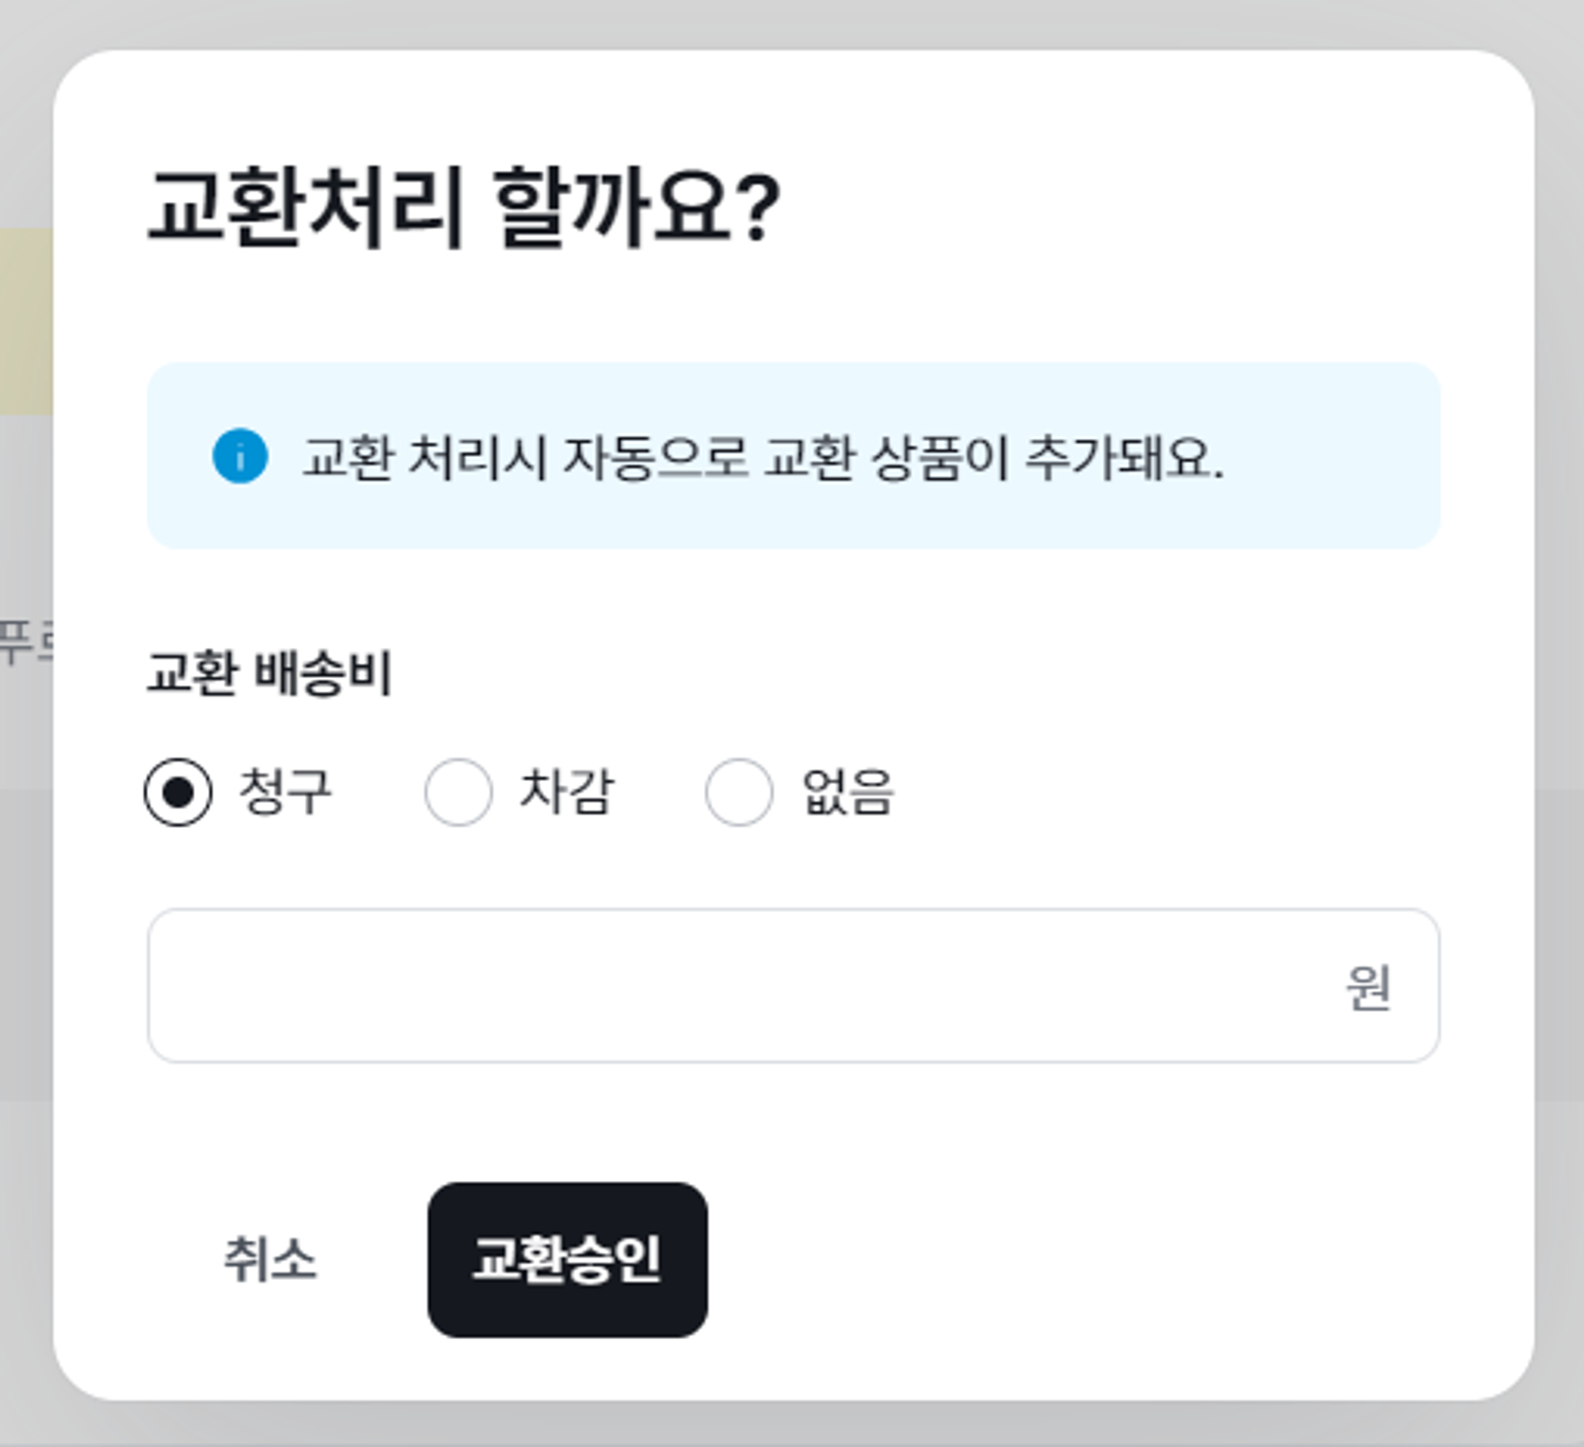Choose the 차감 radio option
This screenshot has height=1447, width=1584.
pos(459,792)
